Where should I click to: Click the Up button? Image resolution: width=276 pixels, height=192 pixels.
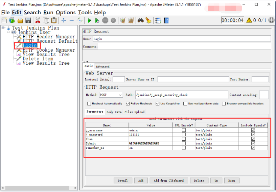coord(216,180)
